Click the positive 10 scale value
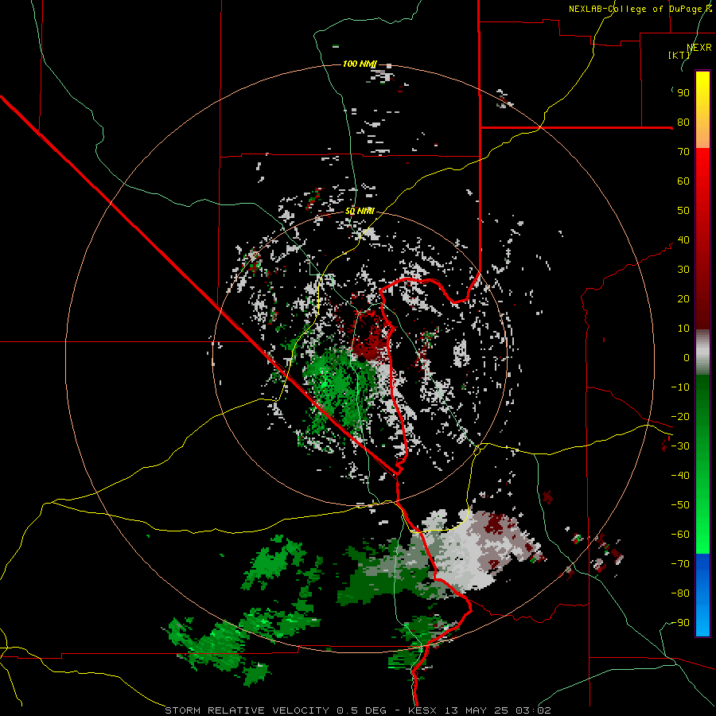Viewport: 716px width, 716px height. (683, 329)
